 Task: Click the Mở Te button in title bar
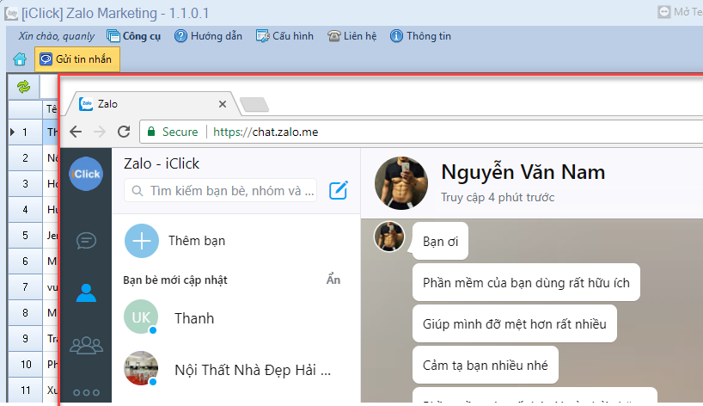tap(681, 12)
